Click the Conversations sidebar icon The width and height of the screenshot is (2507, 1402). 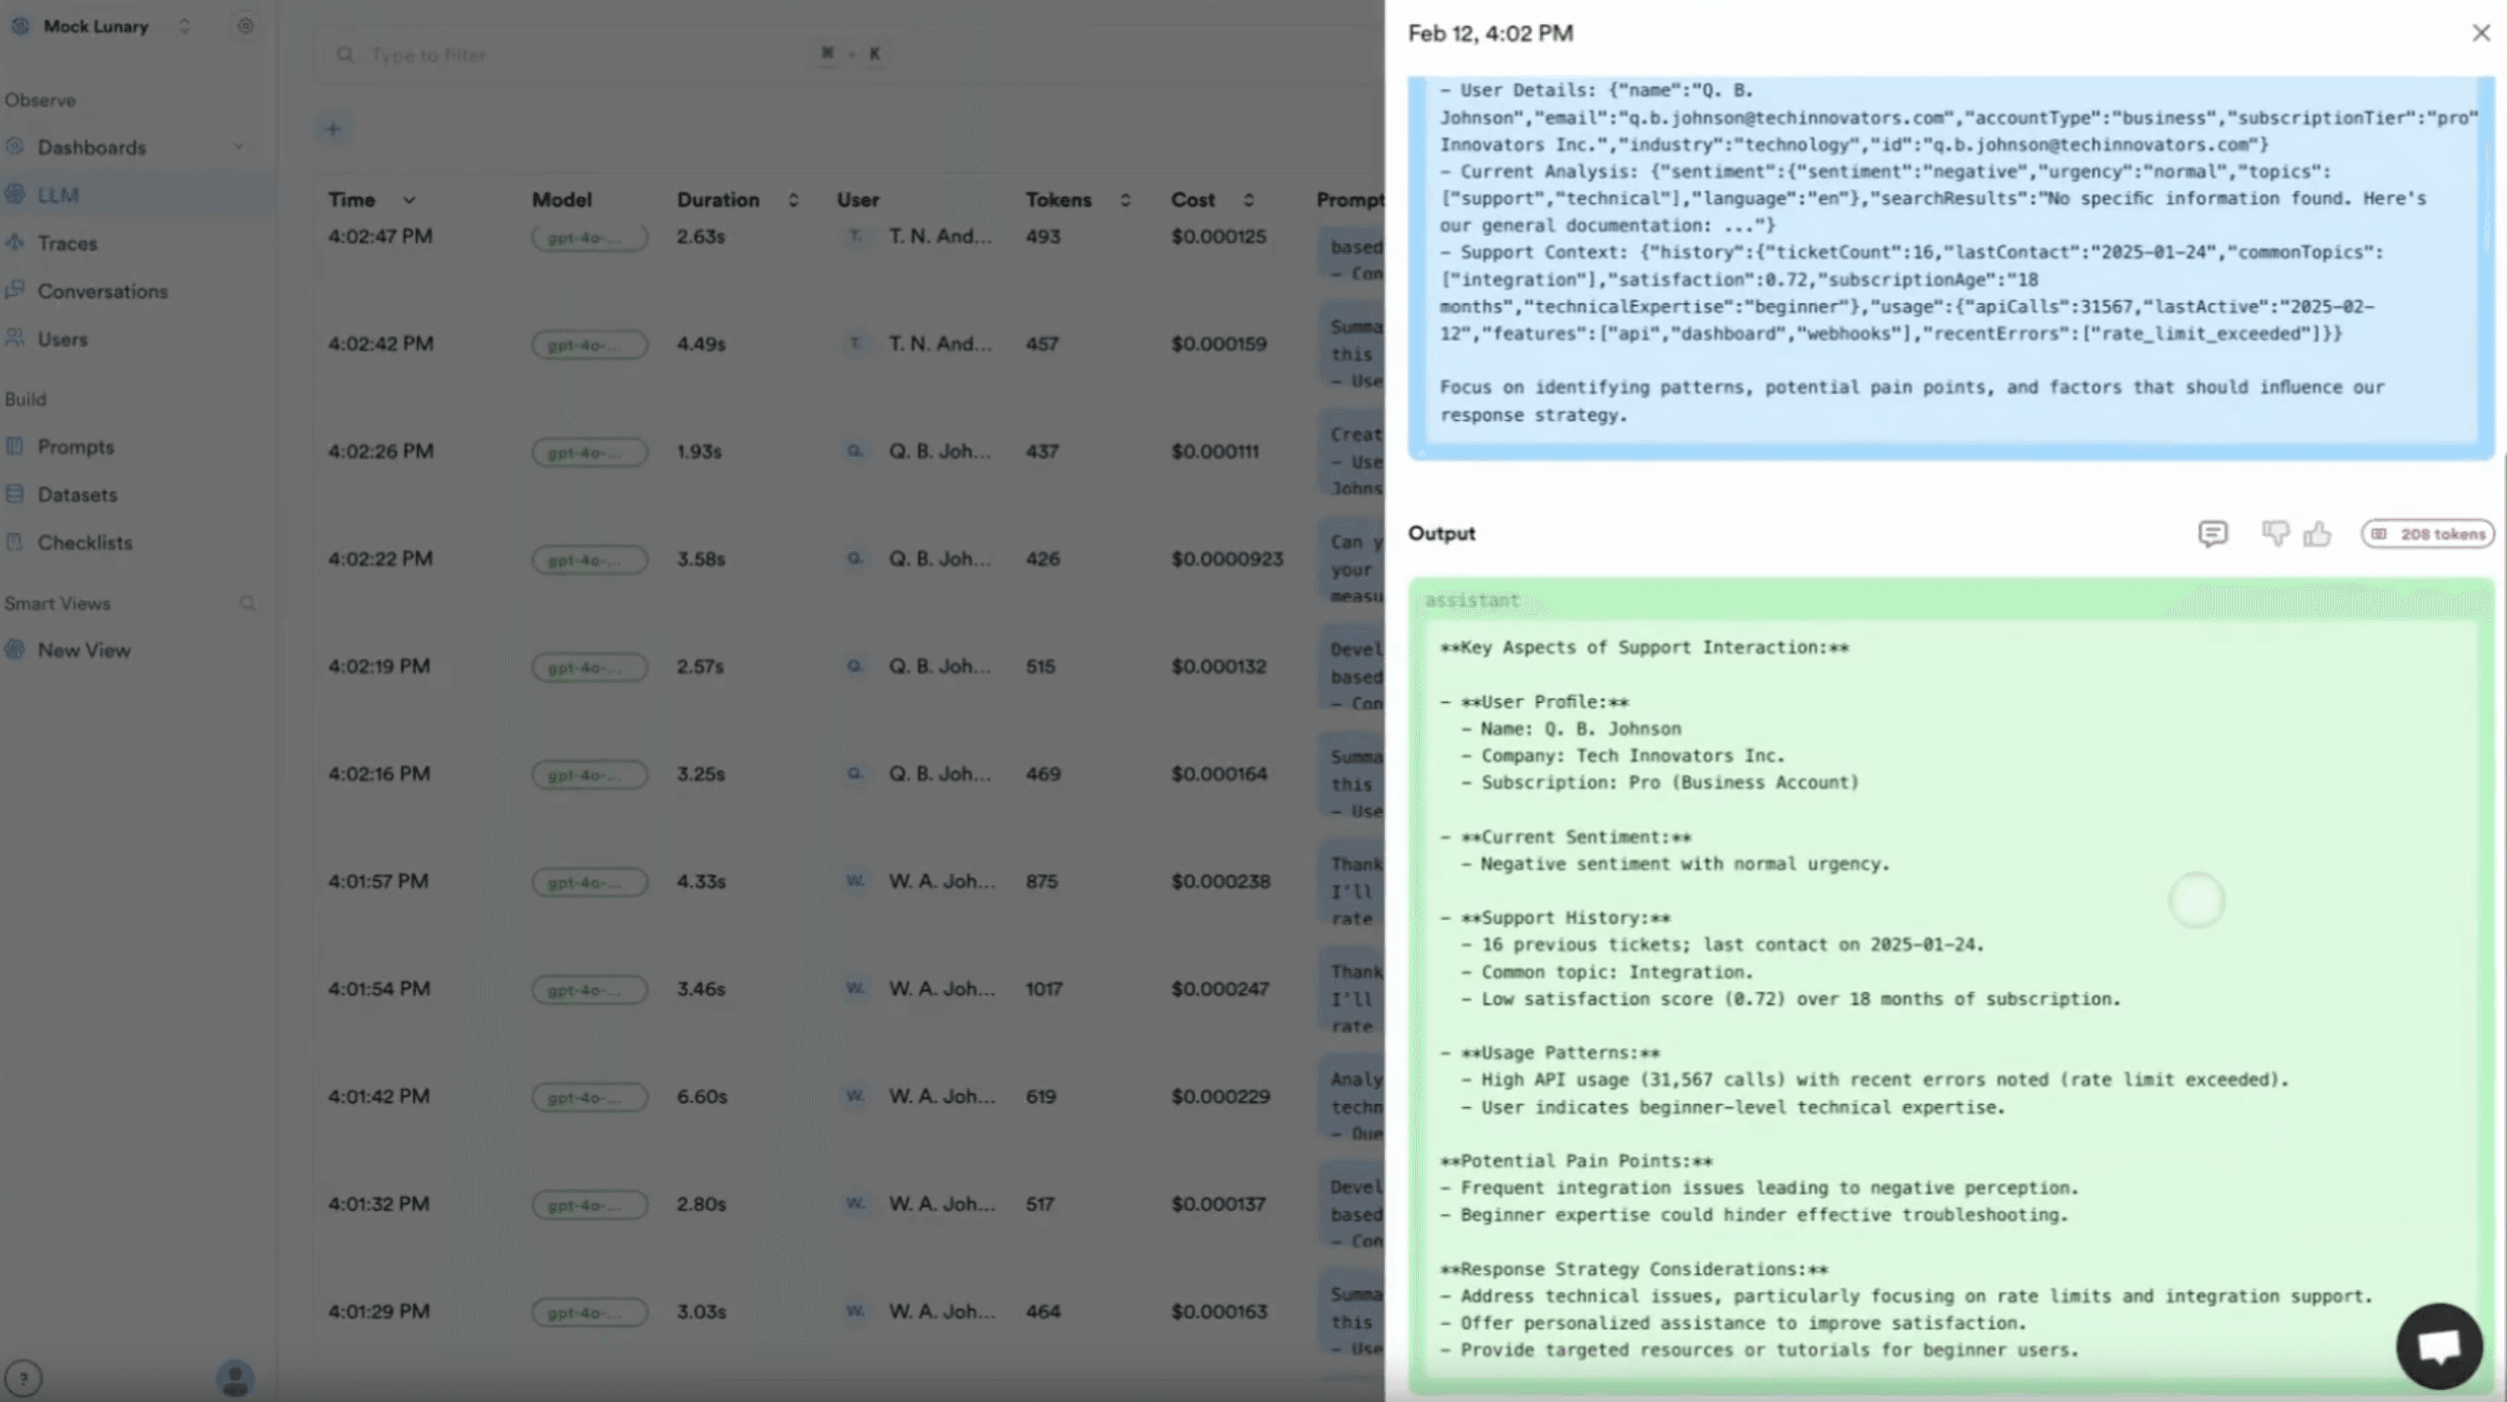coord(15,290)
